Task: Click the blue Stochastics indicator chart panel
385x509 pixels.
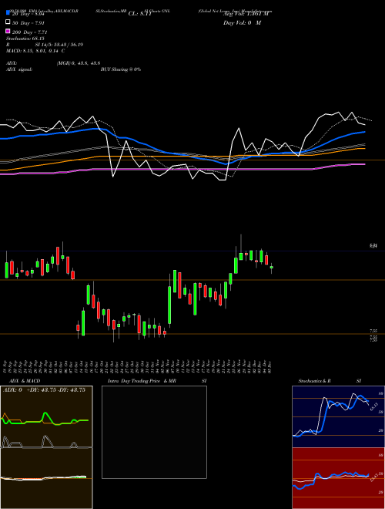Action: click(x=338, y=416)
